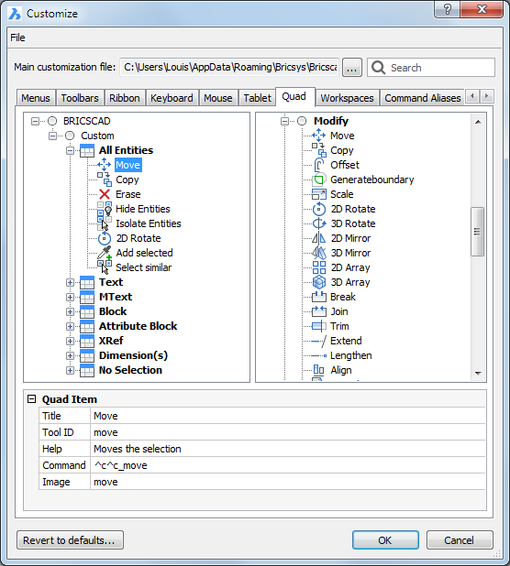Switch to the Keyboard tab

click(x=172, y=98)
